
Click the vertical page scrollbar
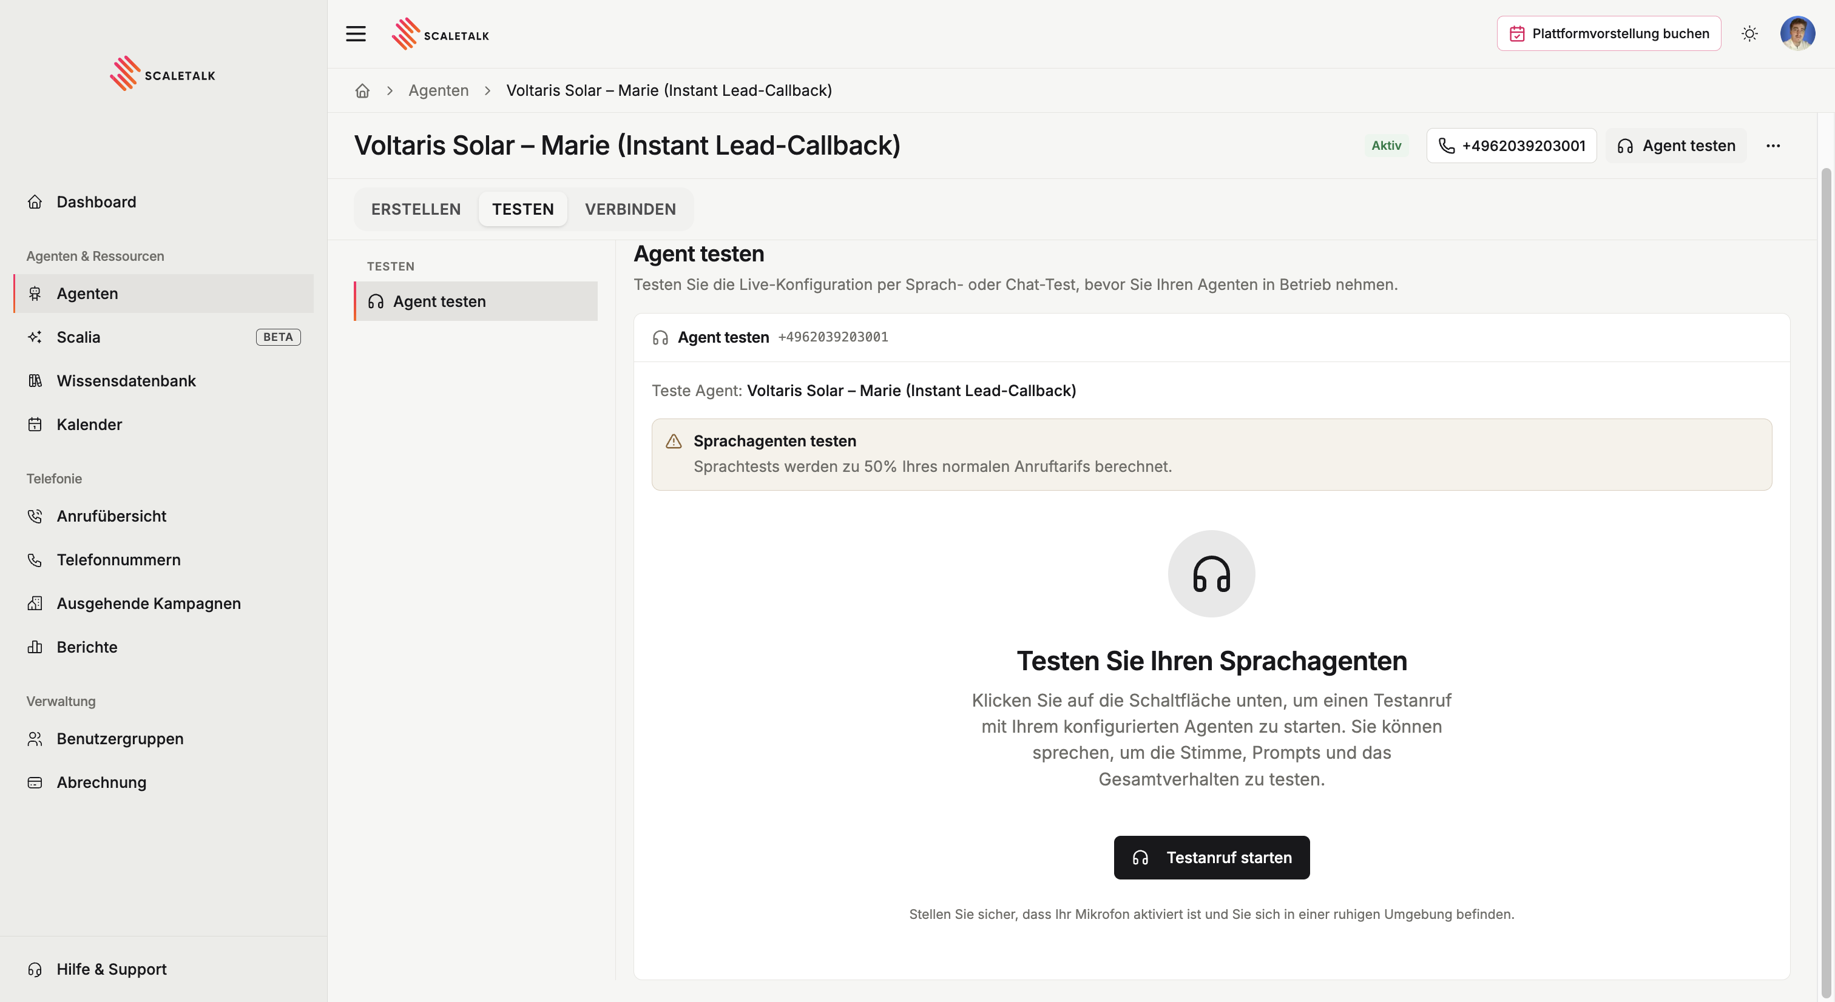(1826, 582)
